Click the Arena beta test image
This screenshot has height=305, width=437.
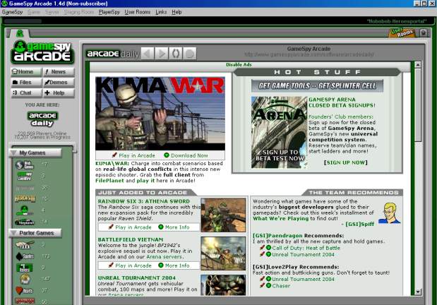280,133
